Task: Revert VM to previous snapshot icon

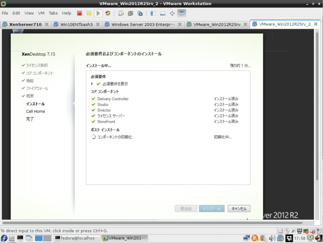Action: (131, 13)
